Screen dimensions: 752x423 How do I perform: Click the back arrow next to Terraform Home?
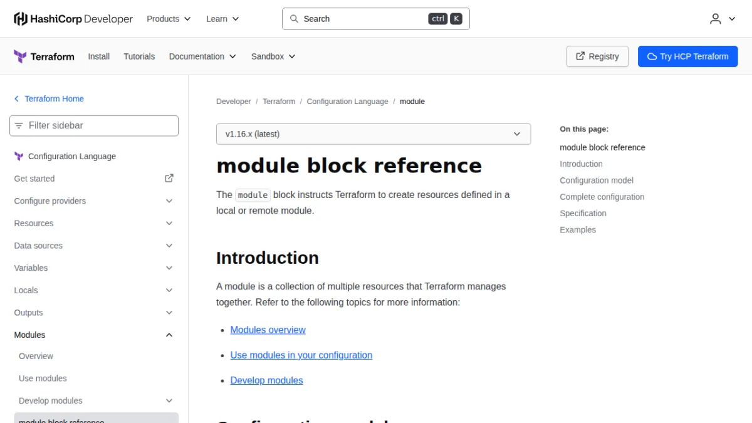point(17,99)
